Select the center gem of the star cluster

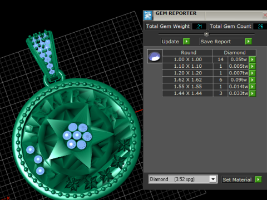77,136
